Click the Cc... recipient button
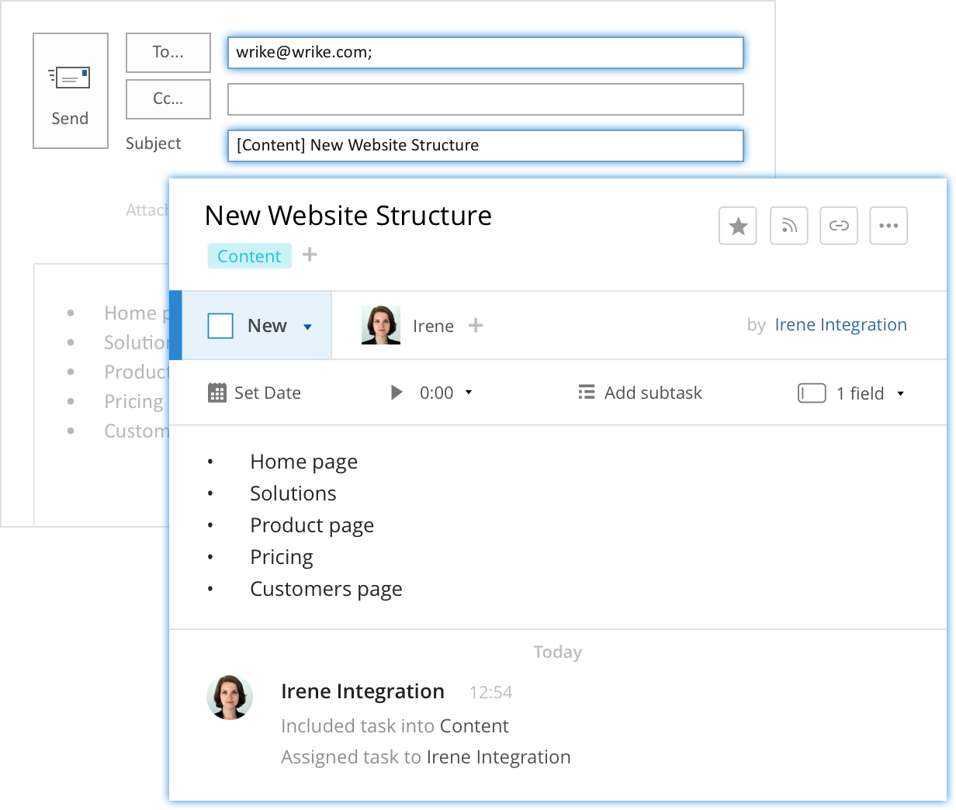 click(x=168, y=99)
